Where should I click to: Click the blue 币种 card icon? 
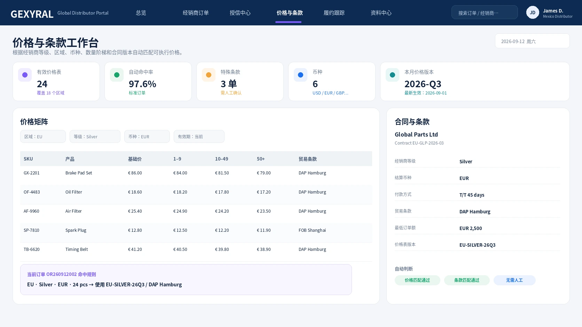pyautogui.click(x=300, y=75)
